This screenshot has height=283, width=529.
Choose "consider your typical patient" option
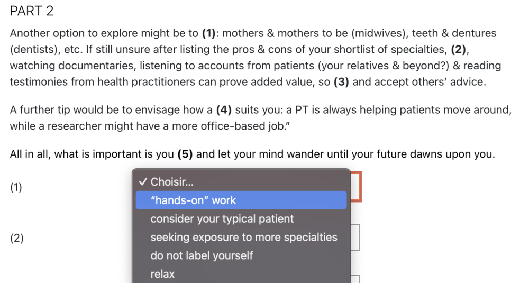(x=222, y=219)
